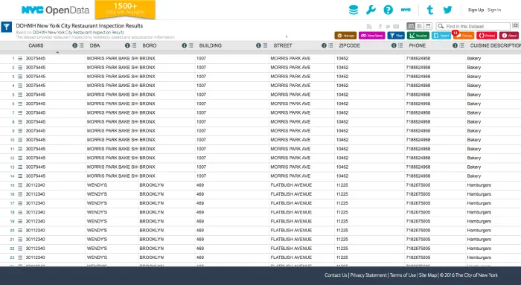Viewport: 521px width, 285px height.
Task: Open the help question mark icon
Action: coord(388,10)
